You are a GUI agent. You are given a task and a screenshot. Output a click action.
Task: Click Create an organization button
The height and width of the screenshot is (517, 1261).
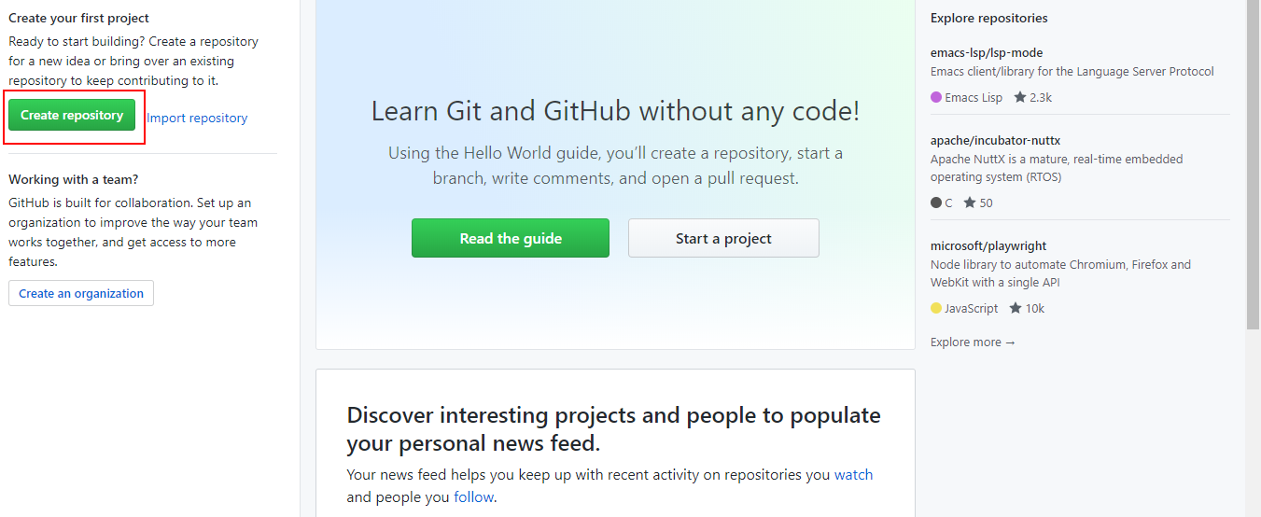[81, 293]
